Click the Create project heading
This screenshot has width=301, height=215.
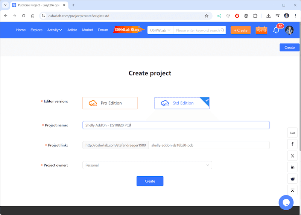coord(150,73)
